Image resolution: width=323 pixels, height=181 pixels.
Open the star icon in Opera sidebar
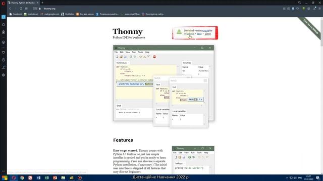4,25
